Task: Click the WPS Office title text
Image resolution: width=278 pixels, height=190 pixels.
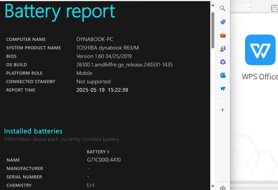Action: pos(260,77)
